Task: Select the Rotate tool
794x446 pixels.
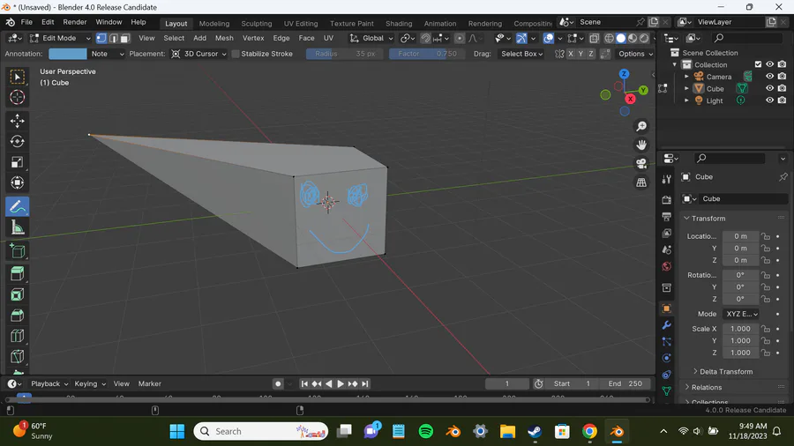Action: pos(18,142)
